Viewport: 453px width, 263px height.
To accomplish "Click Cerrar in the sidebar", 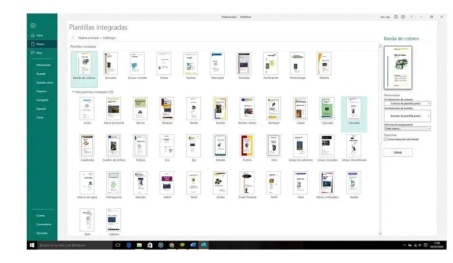I will coord(40,117).
